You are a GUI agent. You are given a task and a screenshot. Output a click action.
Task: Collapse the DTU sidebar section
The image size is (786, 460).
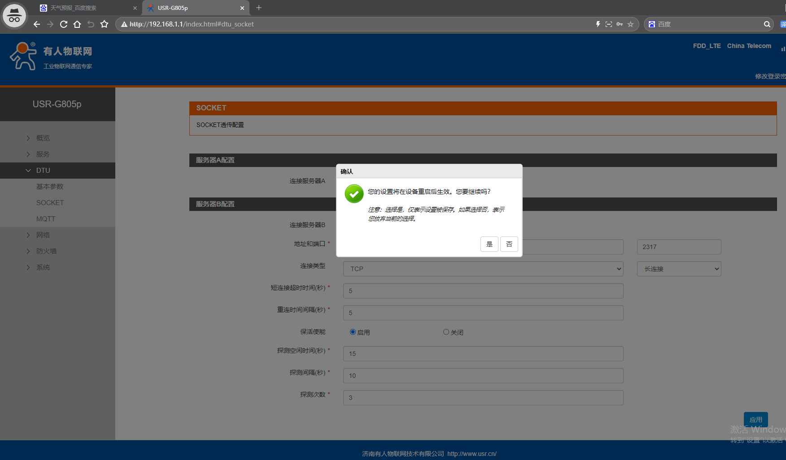pos(43,171)
